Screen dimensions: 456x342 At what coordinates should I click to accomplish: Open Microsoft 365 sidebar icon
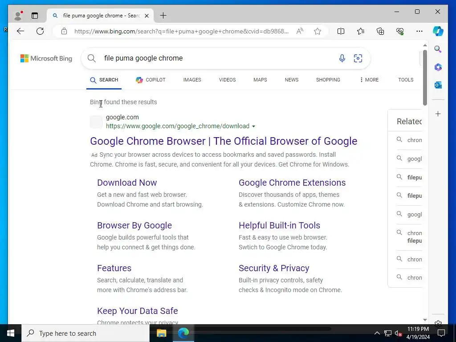tap(438, 67)
